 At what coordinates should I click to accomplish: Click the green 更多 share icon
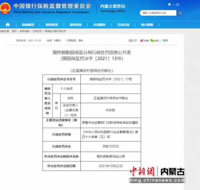point(162,41)
